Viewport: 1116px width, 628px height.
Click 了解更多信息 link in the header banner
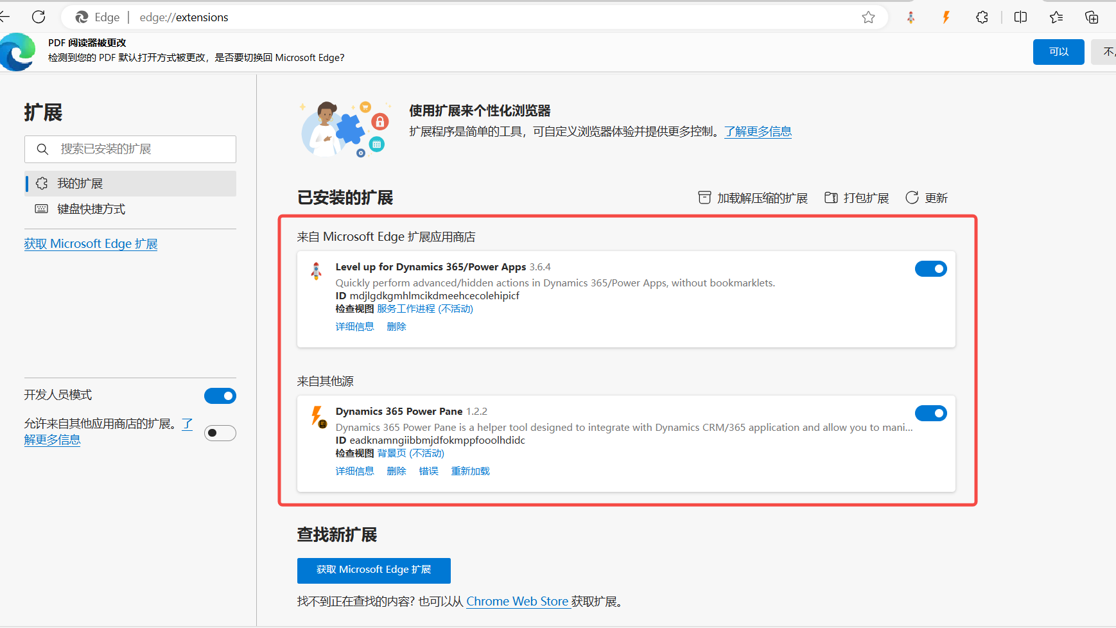[758, 132]
